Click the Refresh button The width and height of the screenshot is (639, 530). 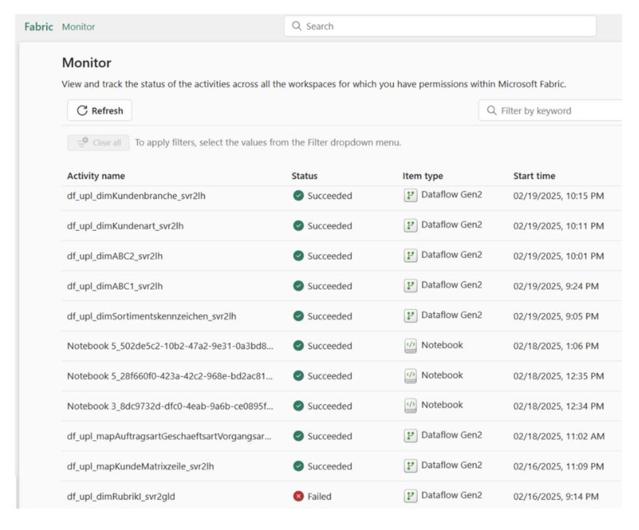click(99, 110)
